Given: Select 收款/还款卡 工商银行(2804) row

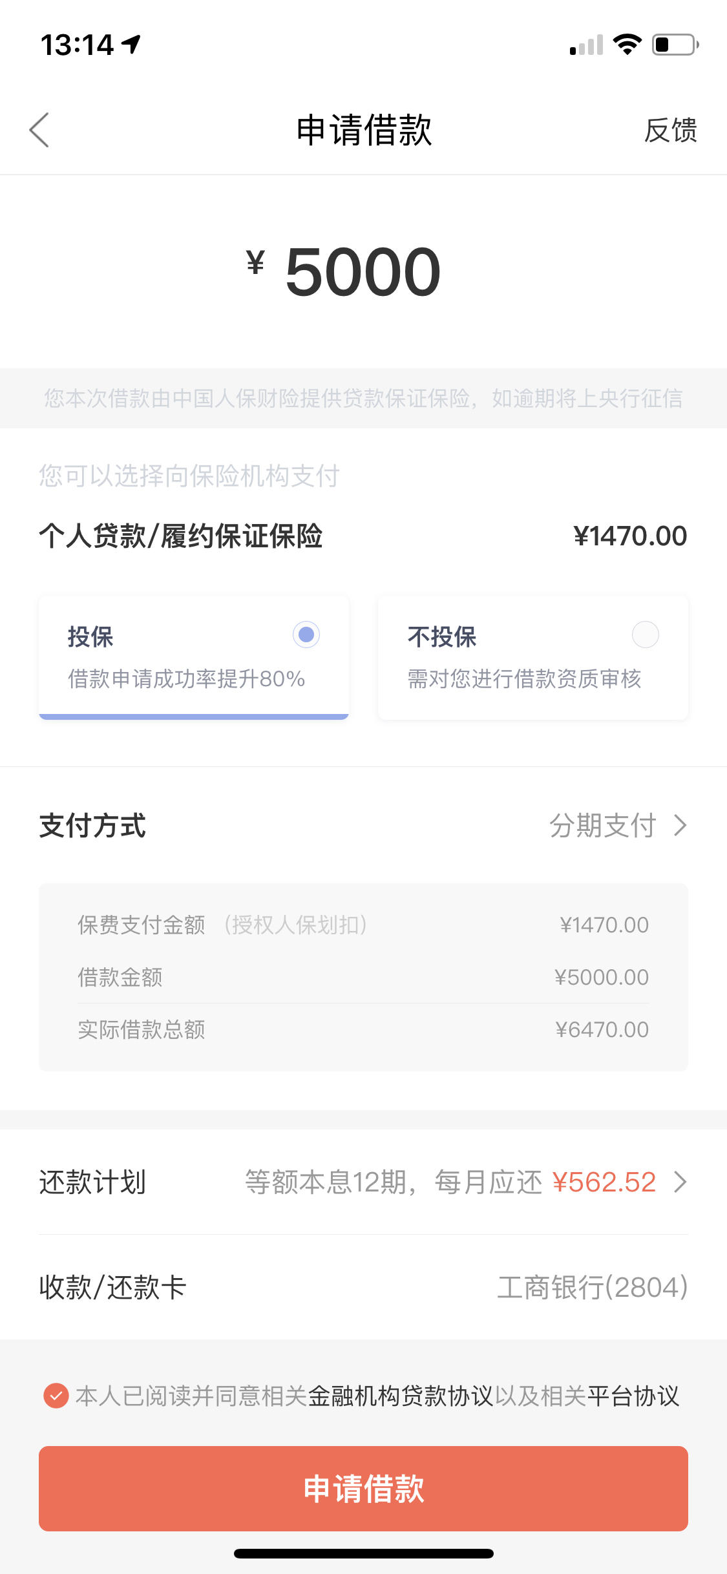Looking at the screenshot, I should tap(363, 1287).
